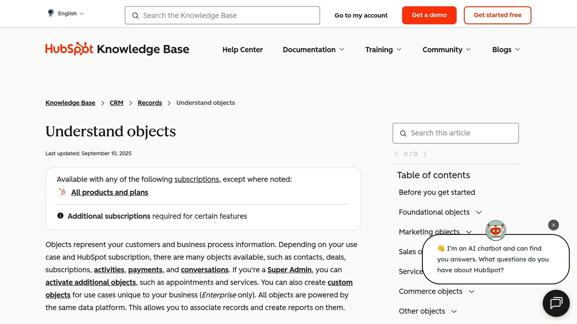Image resolution: width=577 pixels, height=324 pixels.
Task: Click the magnifier icon in the Knowledge Base search bar
Action: 136,15
